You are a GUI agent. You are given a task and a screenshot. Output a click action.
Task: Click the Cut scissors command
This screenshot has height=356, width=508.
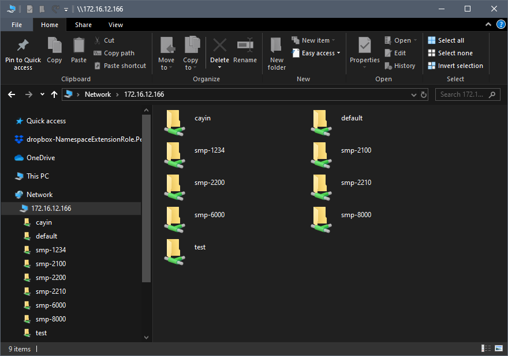tap(104, 40)
